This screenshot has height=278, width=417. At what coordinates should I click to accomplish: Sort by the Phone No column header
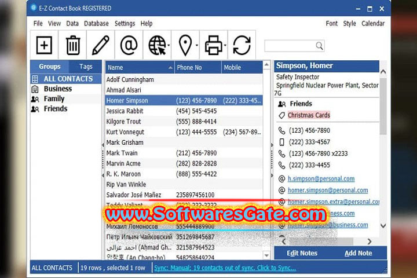click(198, 68)
